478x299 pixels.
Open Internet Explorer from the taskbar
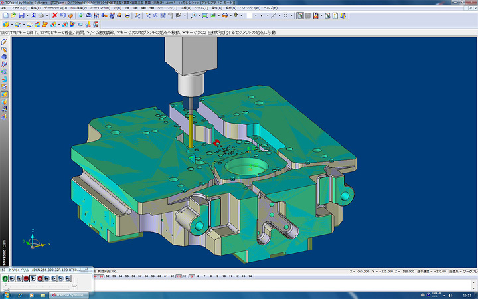point(20,295)
